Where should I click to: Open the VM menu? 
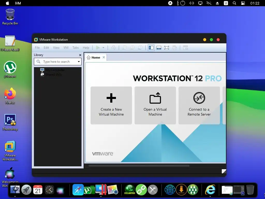click(x=66, y=48)
